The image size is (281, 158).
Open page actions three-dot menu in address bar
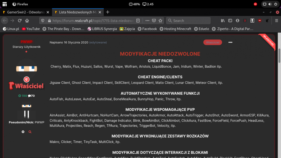tap(147, 20)
